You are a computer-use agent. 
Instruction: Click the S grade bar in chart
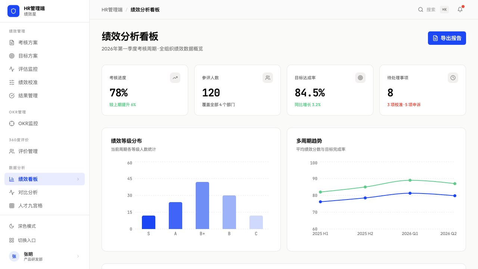click(x=149, y=222)
